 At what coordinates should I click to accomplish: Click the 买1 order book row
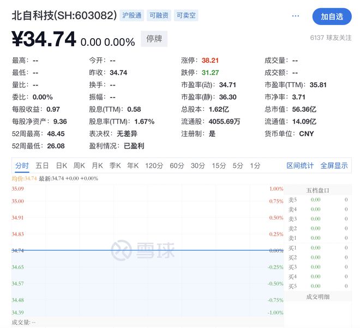pos(318,248)
